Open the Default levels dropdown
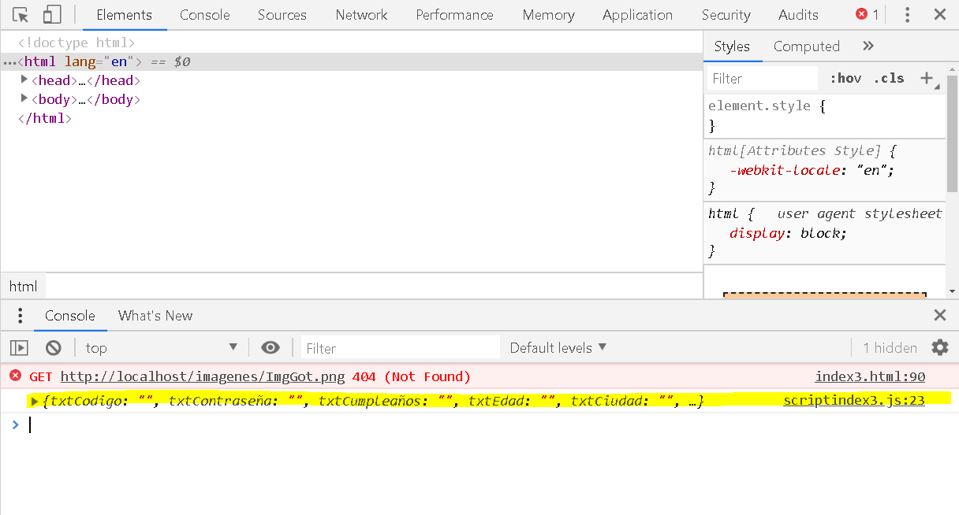 tap(558, 348)
